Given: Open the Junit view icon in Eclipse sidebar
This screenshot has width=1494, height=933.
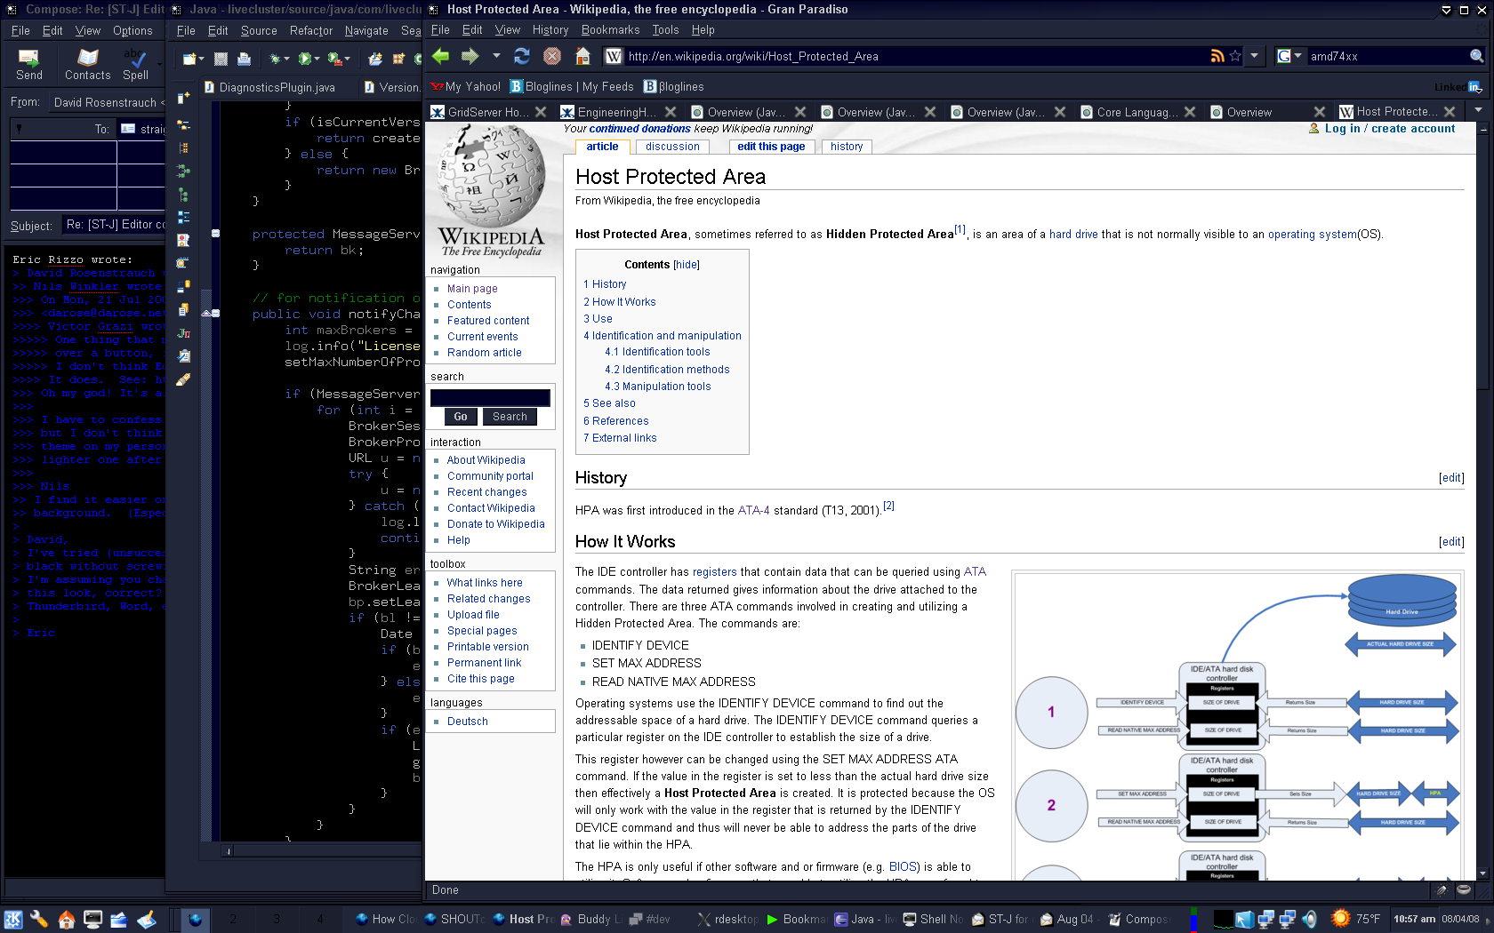Looking at the screenshot, I should [183, 333].
